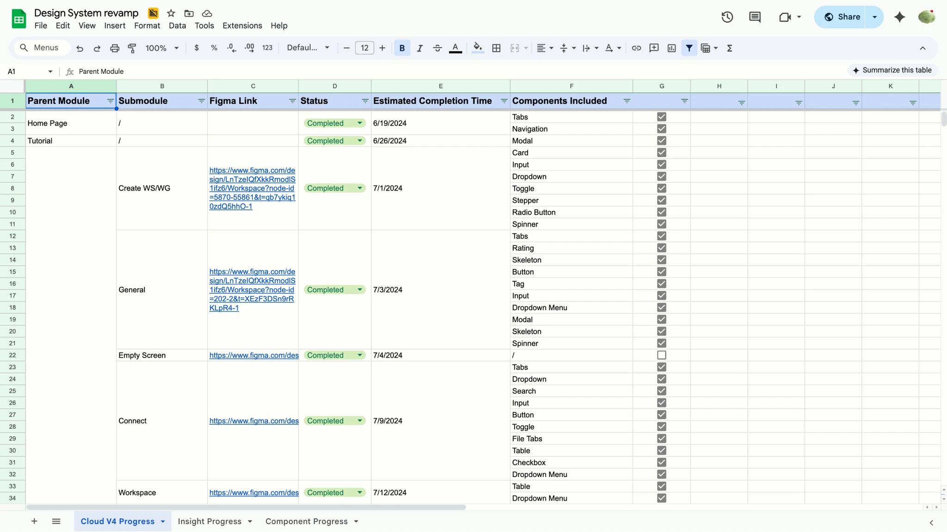Open zoom level 100% dropdown
Screen dimensions: 947x532
coord(162,48)
